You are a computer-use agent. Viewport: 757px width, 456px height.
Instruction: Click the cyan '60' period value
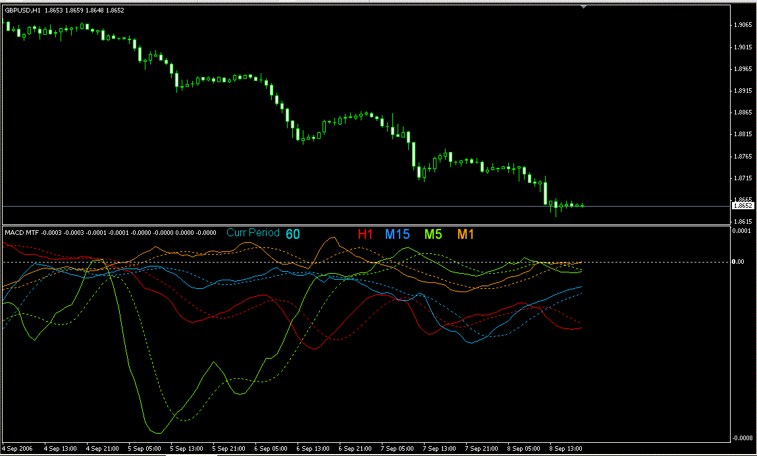[x=292, y=234]
